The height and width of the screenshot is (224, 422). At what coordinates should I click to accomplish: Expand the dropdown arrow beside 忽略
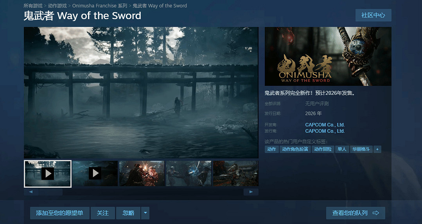coord(145,213)
